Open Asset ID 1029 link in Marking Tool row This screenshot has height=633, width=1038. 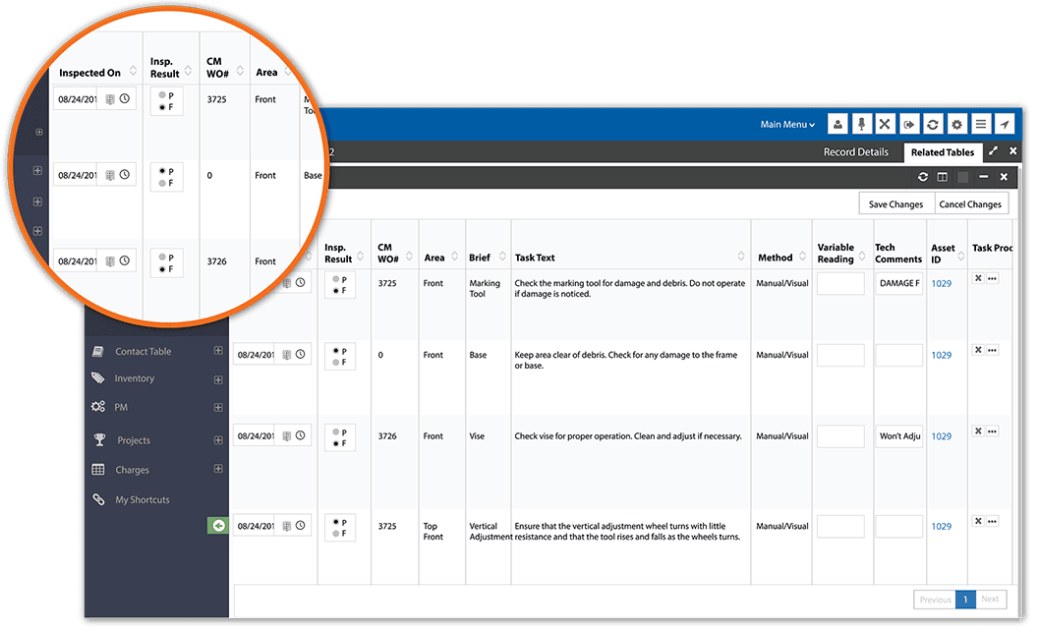(x=942, y=283)
